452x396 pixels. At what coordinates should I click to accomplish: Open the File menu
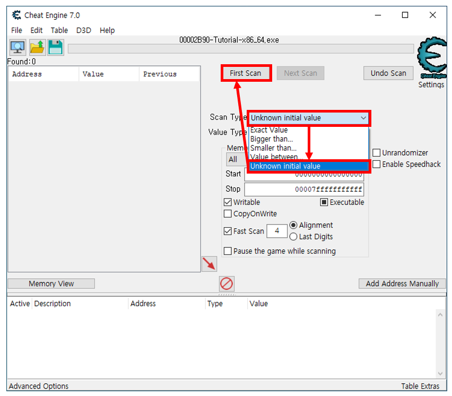[17, 30]
